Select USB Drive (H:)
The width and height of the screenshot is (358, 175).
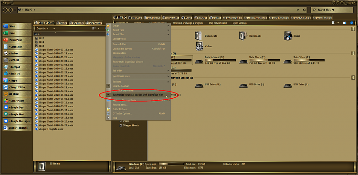pos(208,85)
